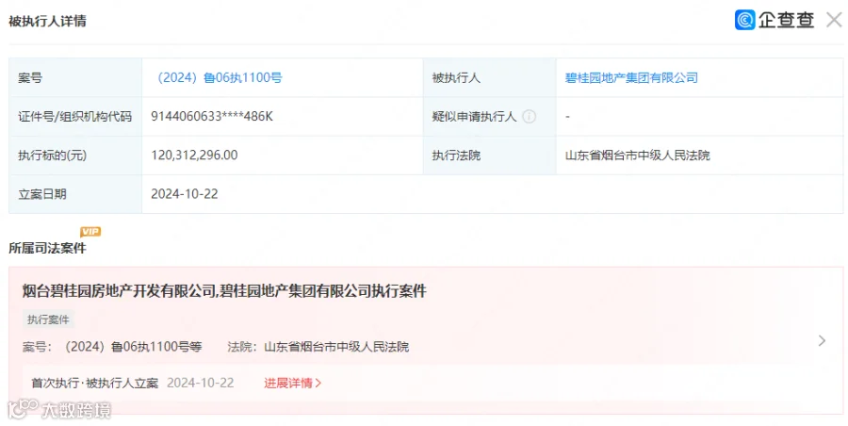This screenshot has height=426, width=848.
Task: Select filing date 2024-10-22 in table
Action: point(185,194)
